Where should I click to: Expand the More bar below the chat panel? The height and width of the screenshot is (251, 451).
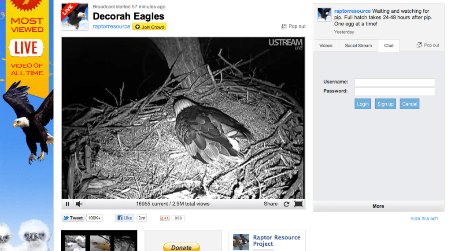point(378,206)
